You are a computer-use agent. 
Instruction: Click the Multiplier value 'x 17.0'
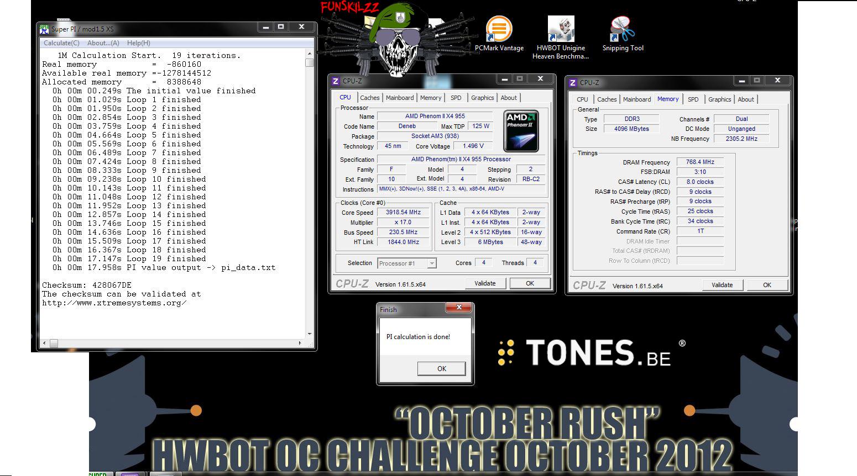pos(403,223)
